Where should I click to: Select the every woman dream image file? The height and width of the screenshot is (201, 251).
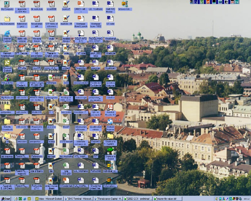[x=51, y=180]
